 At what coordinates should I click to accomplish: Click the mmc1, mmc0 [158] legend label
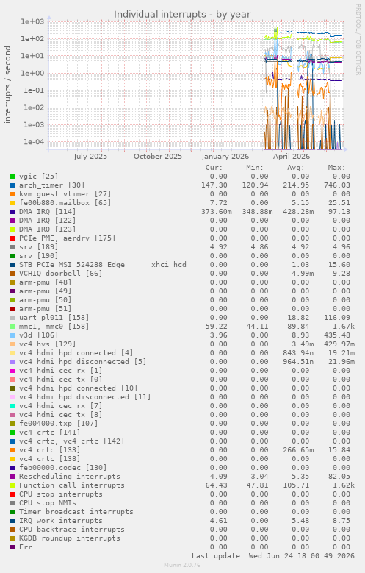tap(54, 327)
